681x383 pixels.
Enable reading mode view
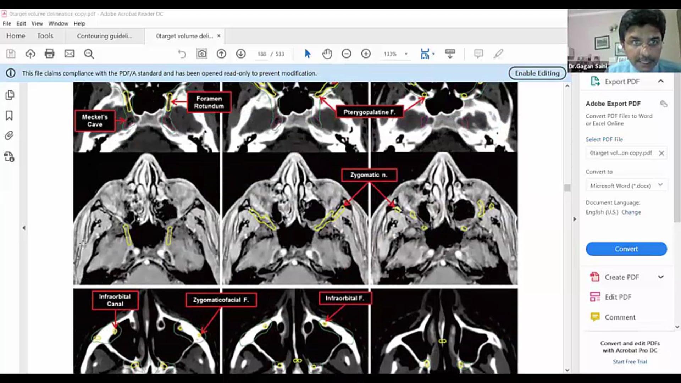pos(449,54)
